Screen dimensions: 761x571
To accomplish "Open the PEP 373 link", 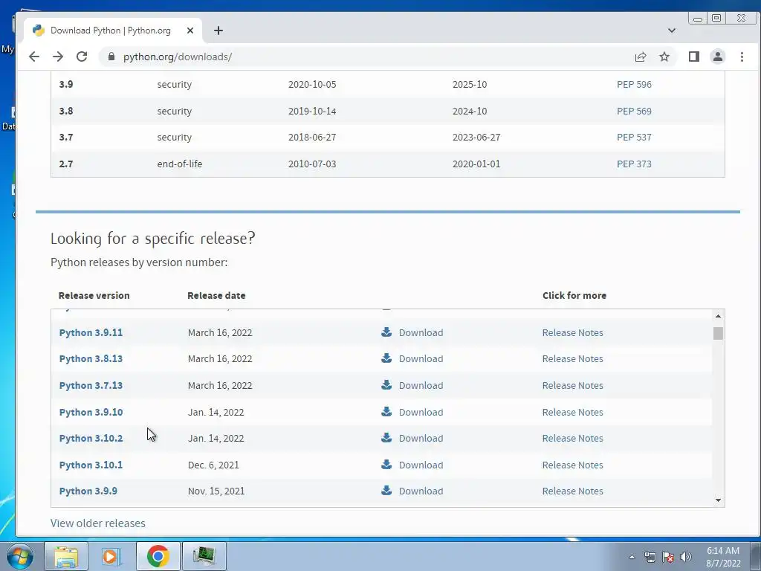I will point(634,164).
